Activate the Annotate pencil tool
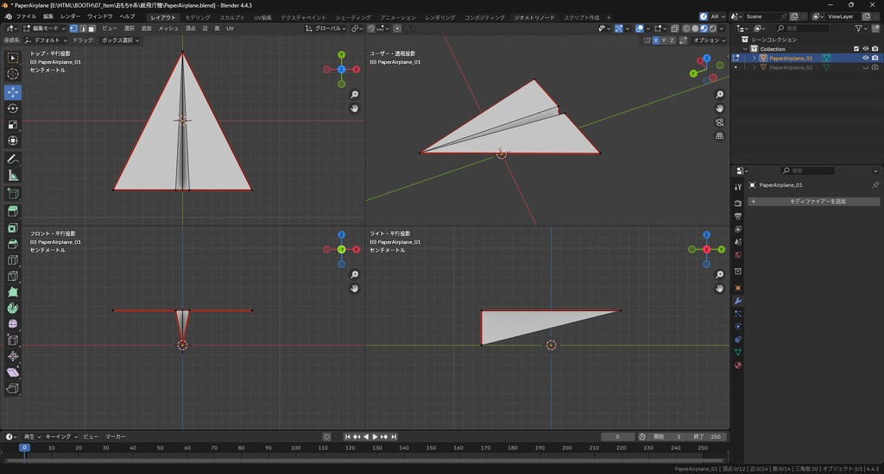 pos(13,159)
